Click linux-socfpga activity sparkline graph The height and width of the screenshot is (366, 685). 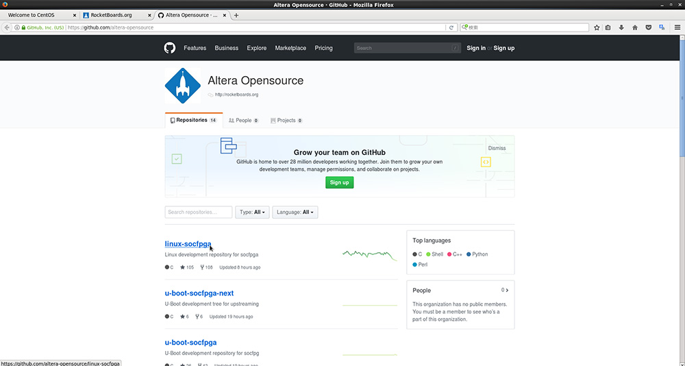point(370,255)
